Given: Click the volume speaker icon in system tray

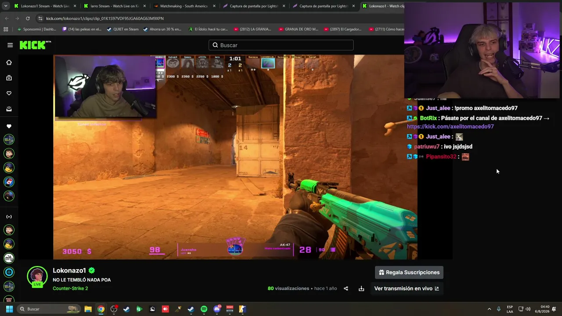Looking at the screenshot, I should pos(528,309).
